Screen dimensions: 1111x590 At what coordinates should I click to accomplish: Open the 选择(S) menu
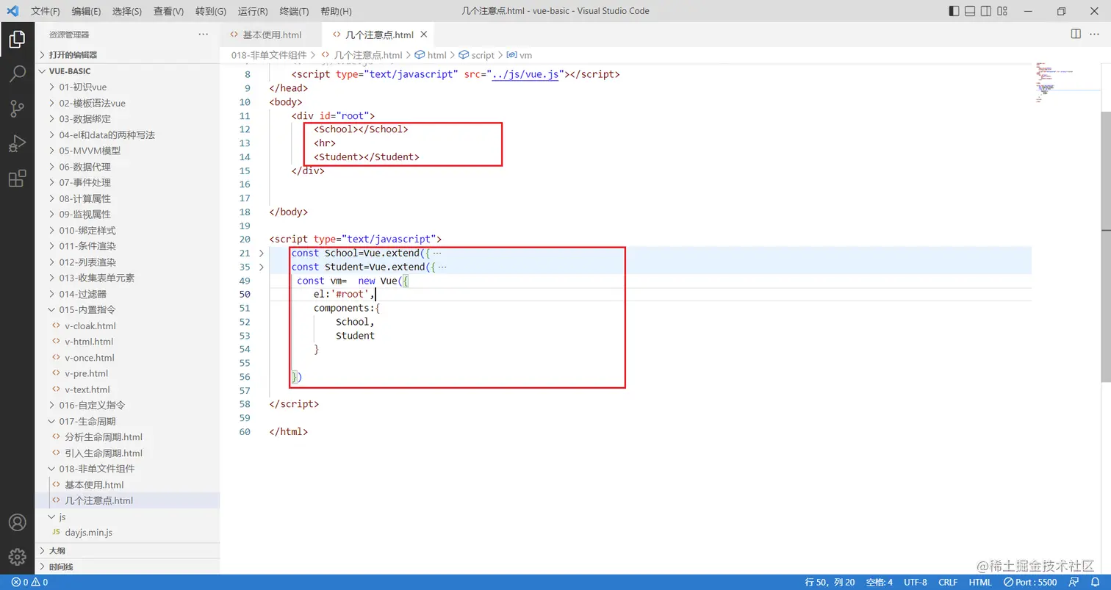(x=128, y=11)
